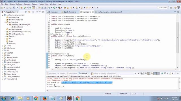Expand the JRE System Library node
Screen dimensions: 181x101
click(5, 32)
